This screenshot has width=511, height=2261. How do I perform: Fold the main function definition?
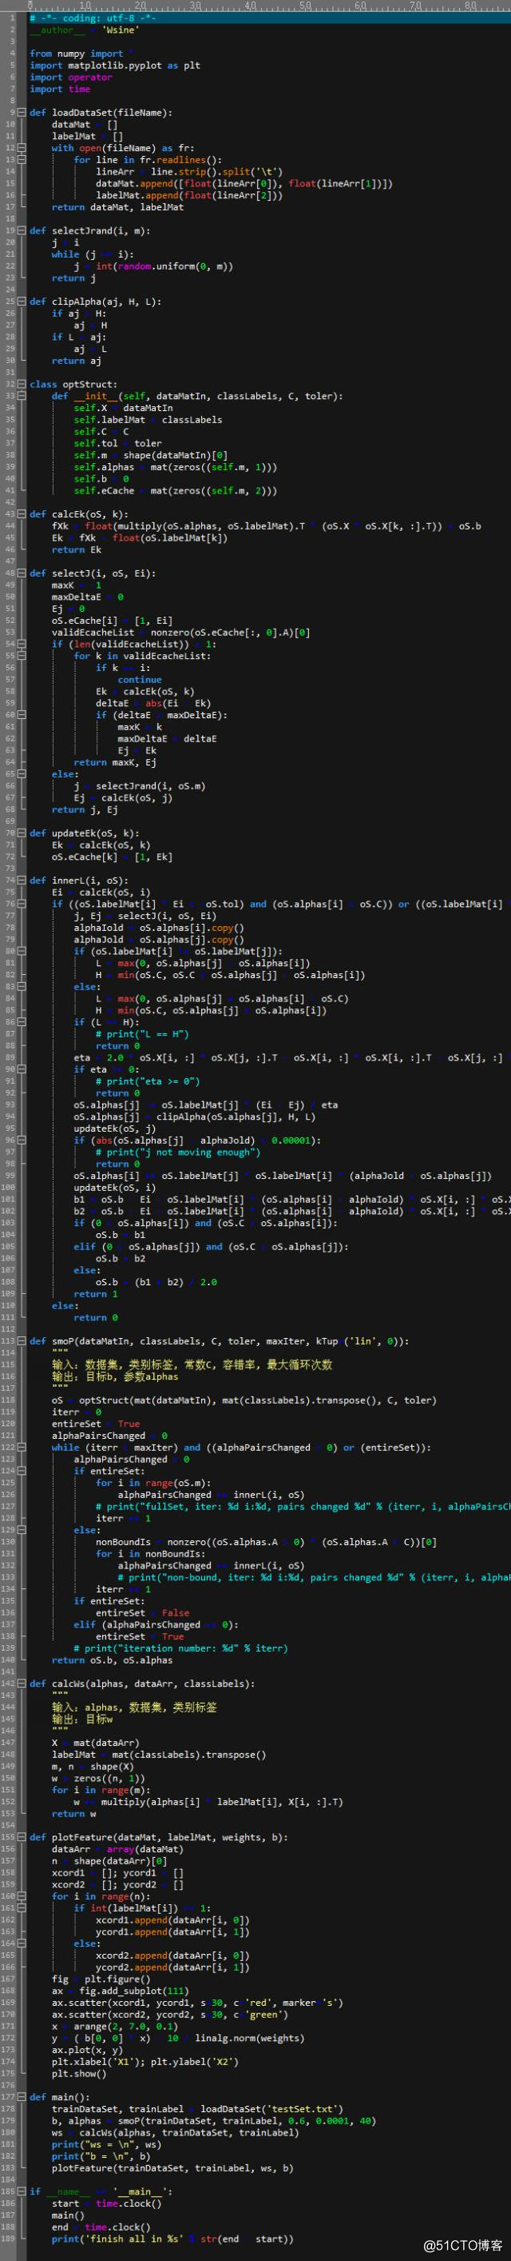click(22, 2097)
